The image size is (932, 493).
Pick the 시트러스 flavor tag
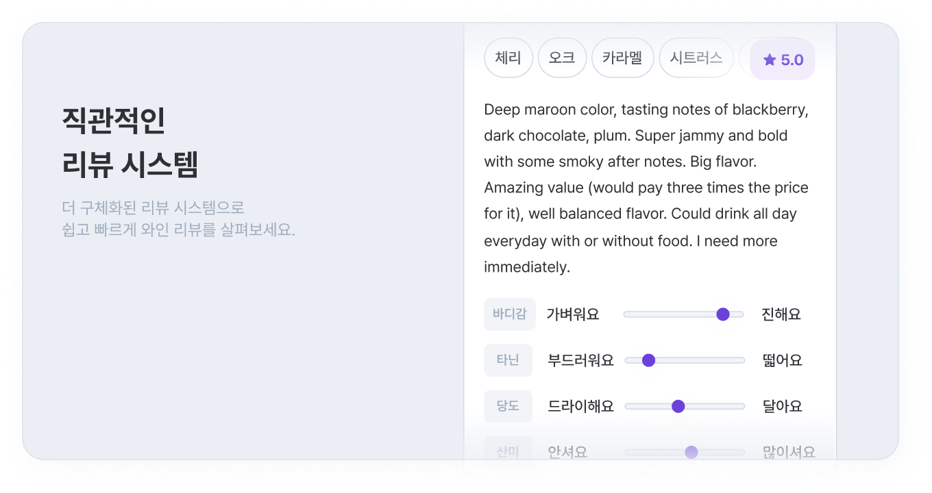[696, 58]
